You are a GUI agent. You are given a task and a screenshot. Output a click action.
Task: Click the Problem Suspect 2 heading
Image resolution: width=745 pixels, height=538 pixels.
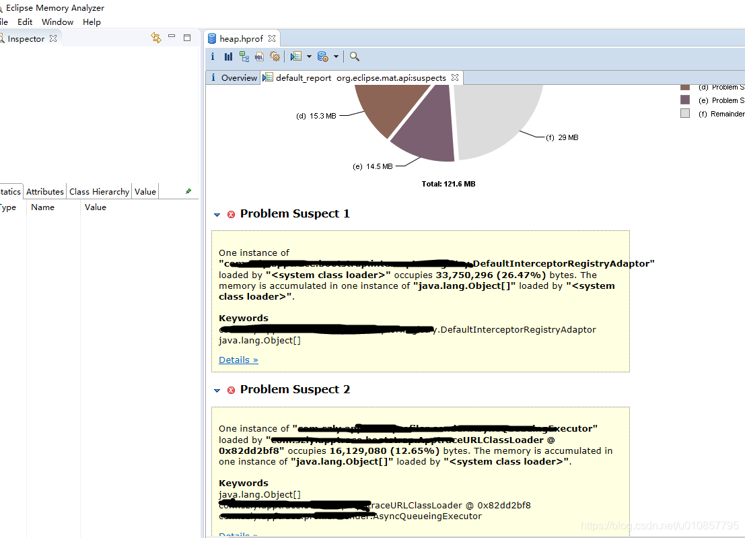click(295, 390)
